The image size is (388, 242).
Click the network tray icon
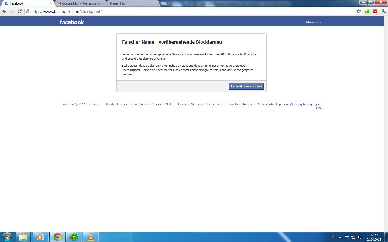point(353,237)
